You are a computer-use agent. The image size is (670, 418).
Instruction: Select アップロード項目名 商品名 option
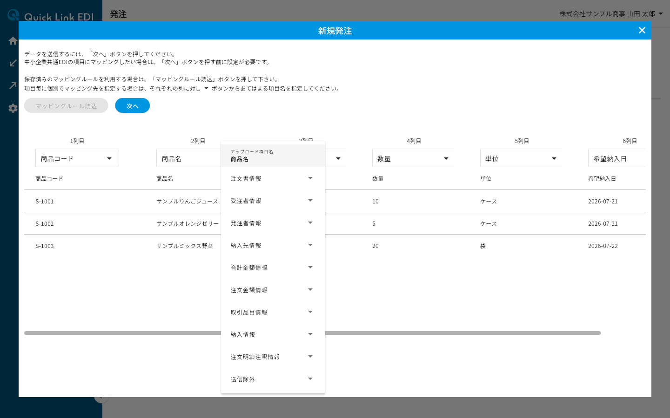(x=273, y=156)
